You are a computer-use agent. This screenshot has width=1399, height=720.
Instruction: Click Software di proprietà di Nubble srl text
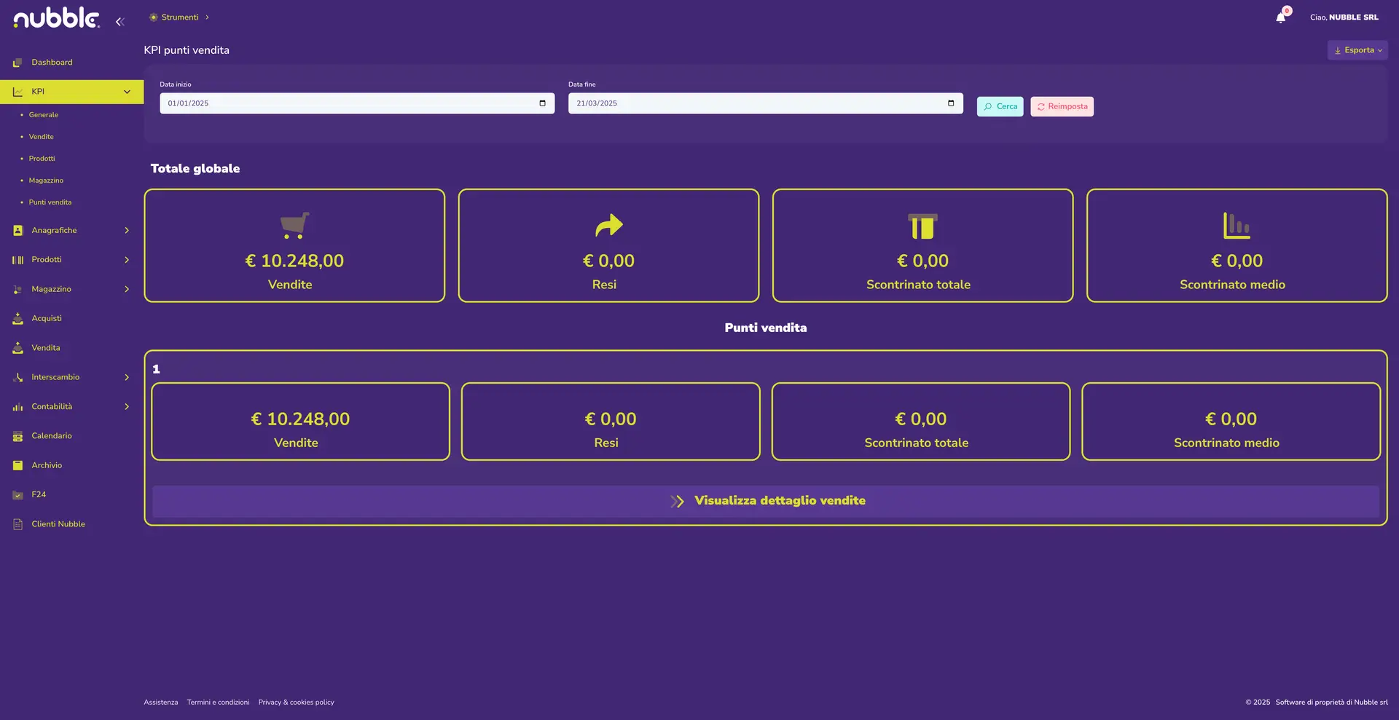point(1331,703)
